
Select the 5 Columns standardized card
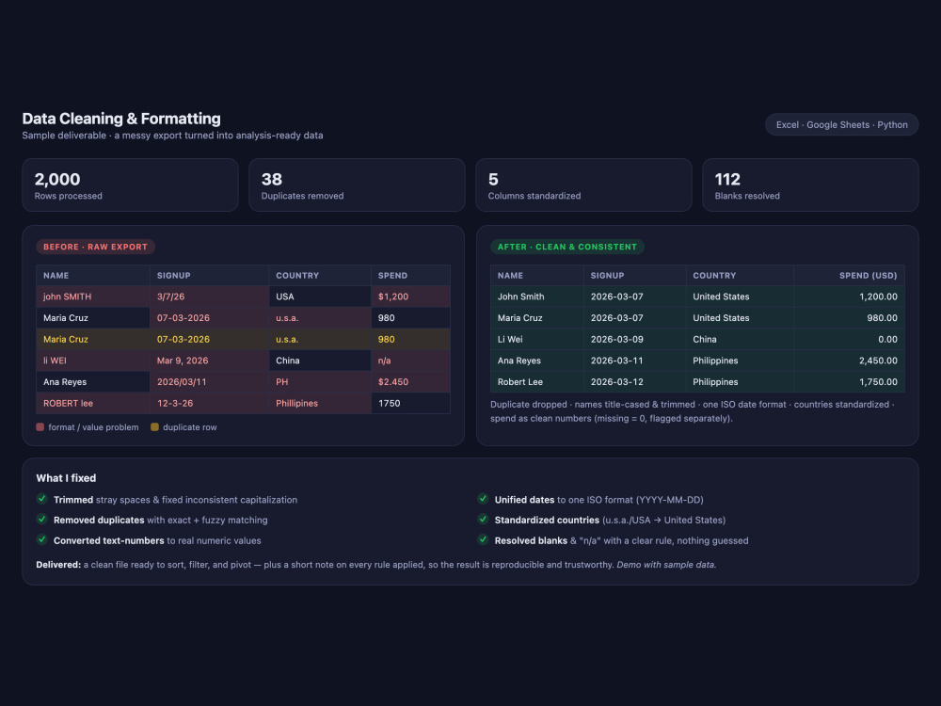point(584,185)
